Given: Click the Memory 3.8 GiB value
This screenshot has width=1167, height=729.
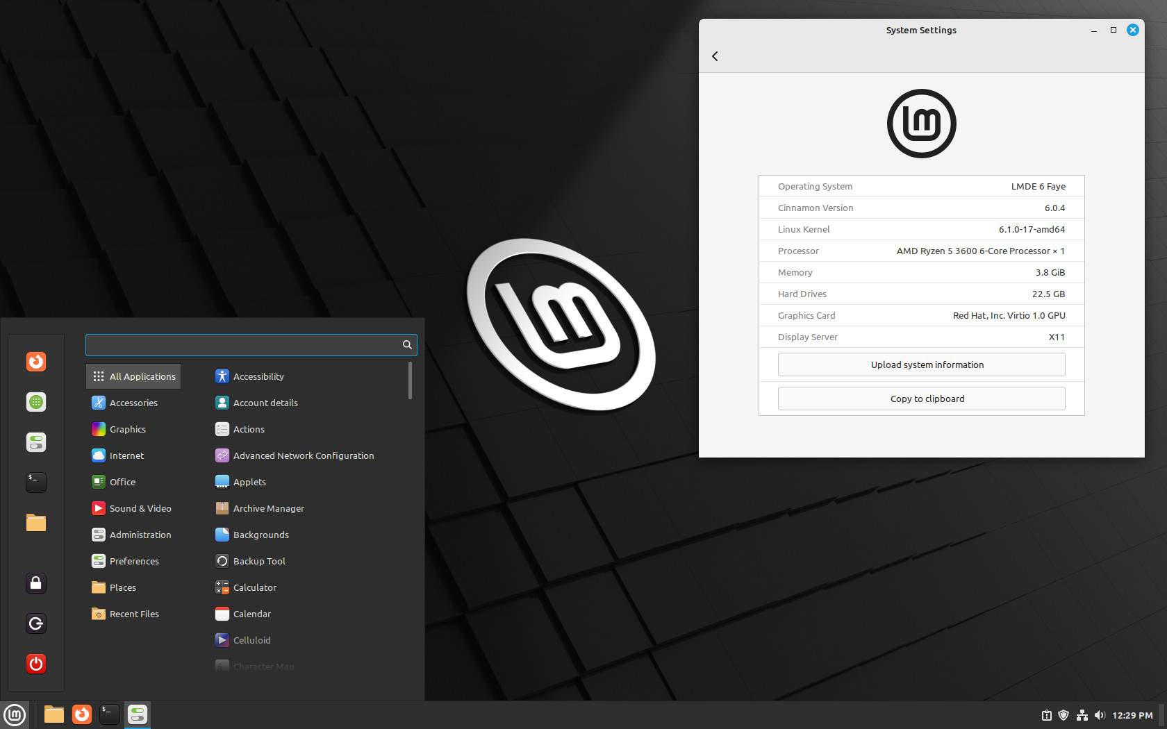Looking at the screenshot, I should [x=1050, y=272].
